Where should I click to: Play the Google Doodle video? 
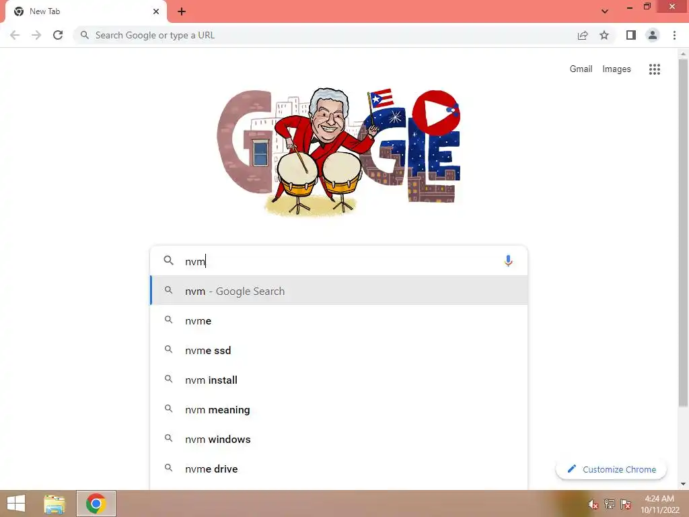(434, 112)
